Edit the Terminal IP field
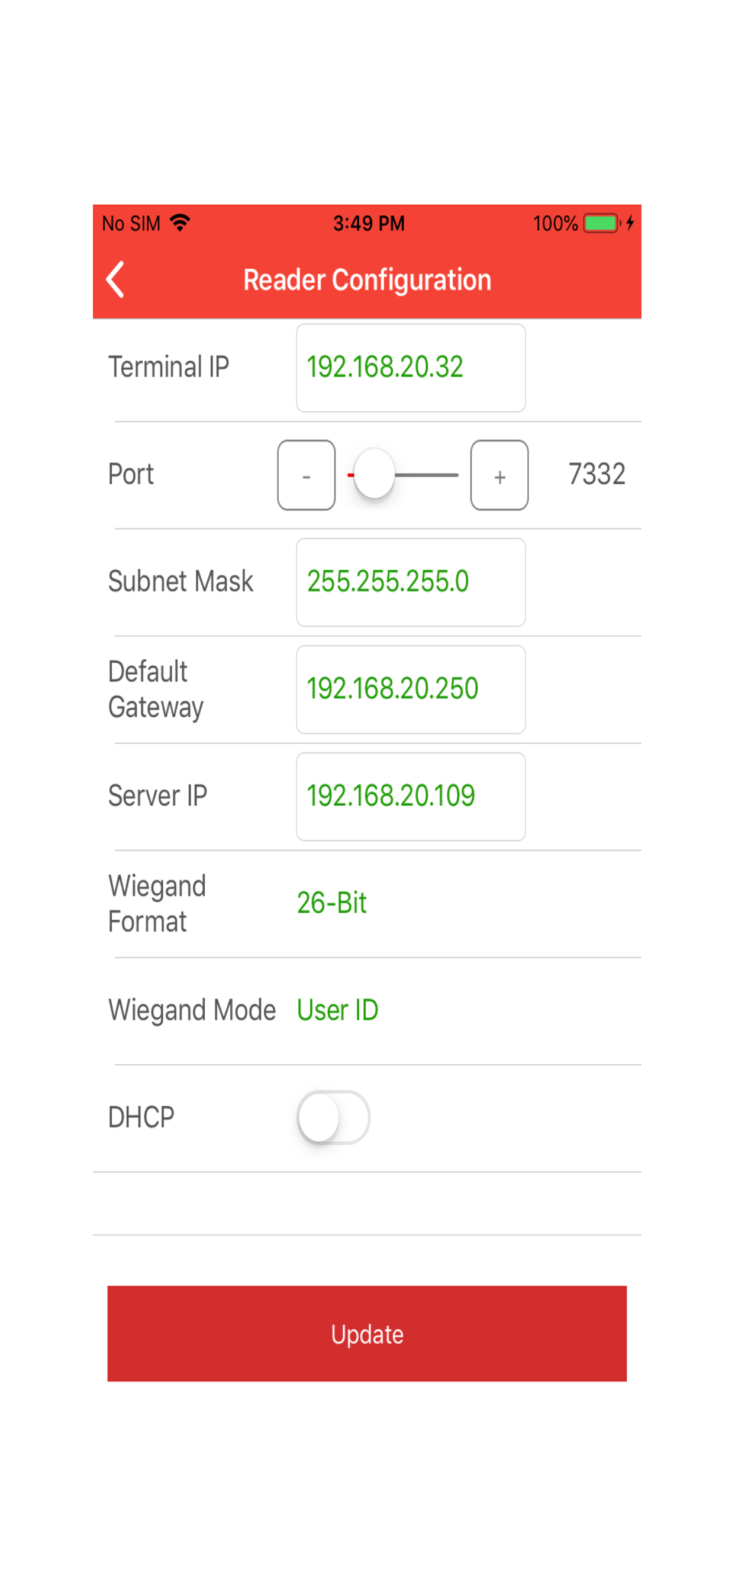735x1591 pixels. point(410,367)
